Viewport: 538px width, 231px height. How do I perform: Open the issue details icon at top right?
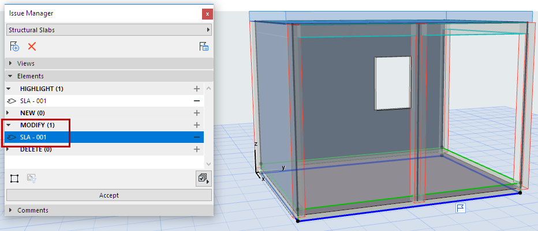tap(204, 47)
